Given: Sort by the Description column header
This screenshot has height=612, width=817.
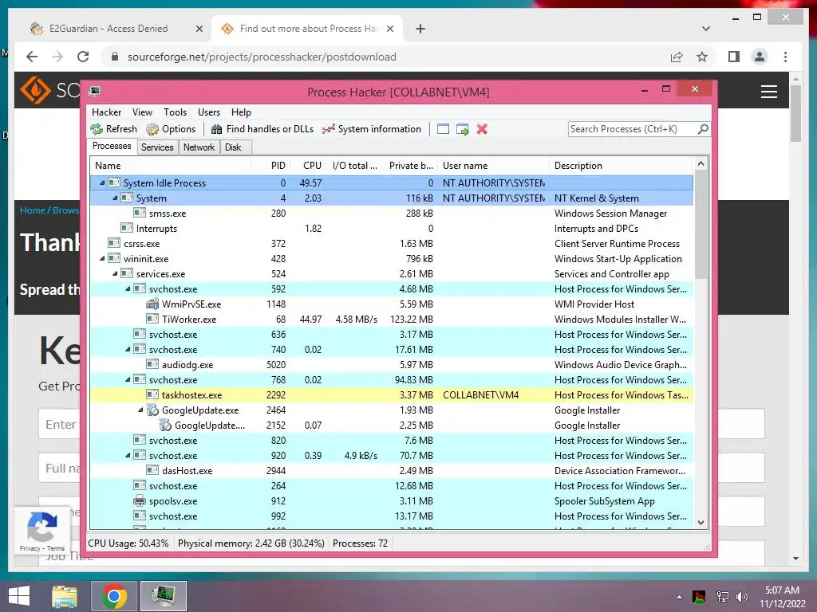Looking at the screenshot, I should coord(622,166).
